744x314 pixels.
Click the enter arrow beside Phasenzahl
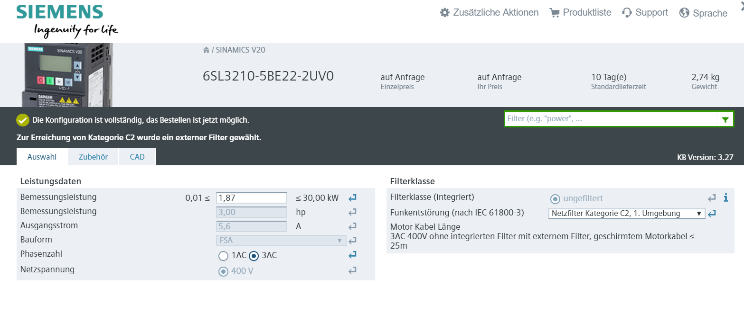[352, 255]
